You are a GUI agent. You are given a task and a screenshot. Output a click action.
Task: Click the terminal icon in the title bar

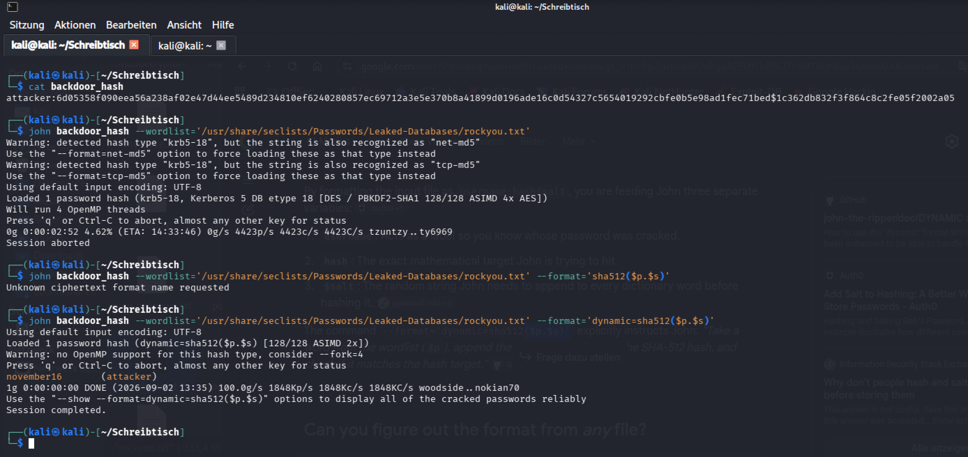13,7
